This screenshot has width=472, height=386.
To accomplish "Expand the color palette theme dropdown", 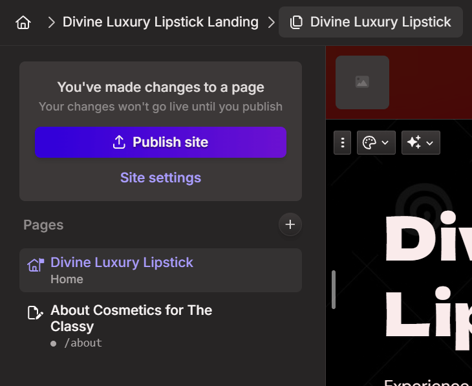I will click(376, 142).
